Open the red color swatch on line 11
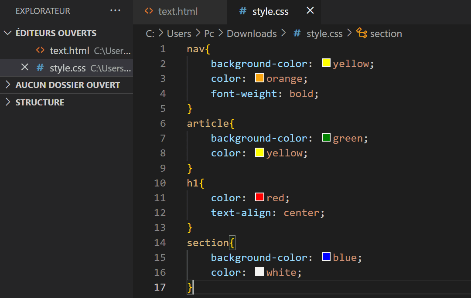 click(259, 197)
